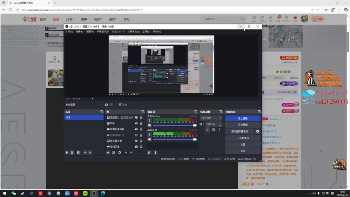Open history clock icon on Douyu header
Image resolution: width=350 pixels, height=197 pixels.
[x=254, y=18]
